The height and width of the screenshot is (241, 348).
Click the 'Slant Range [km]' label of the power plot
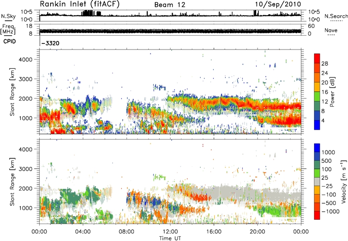click(12, 92)
